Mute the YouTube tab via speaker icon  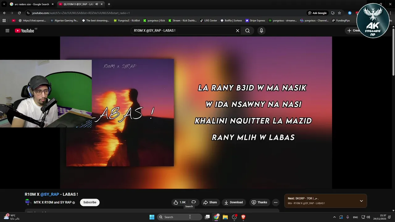coord(97,4)
